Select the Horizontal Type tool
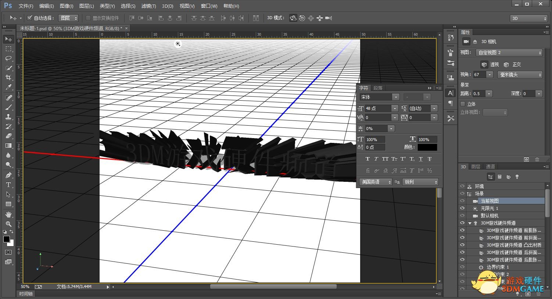This screenshot has height=299, width=552. (x=8, y=185)
